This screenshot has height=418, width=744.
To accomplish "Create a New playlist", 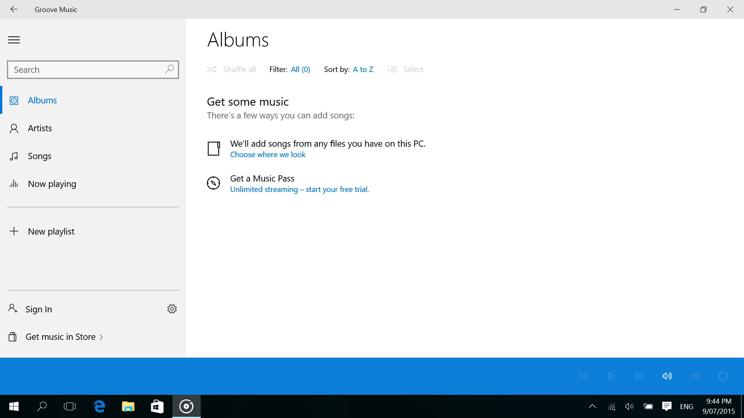I will click(x=51, y=231).
